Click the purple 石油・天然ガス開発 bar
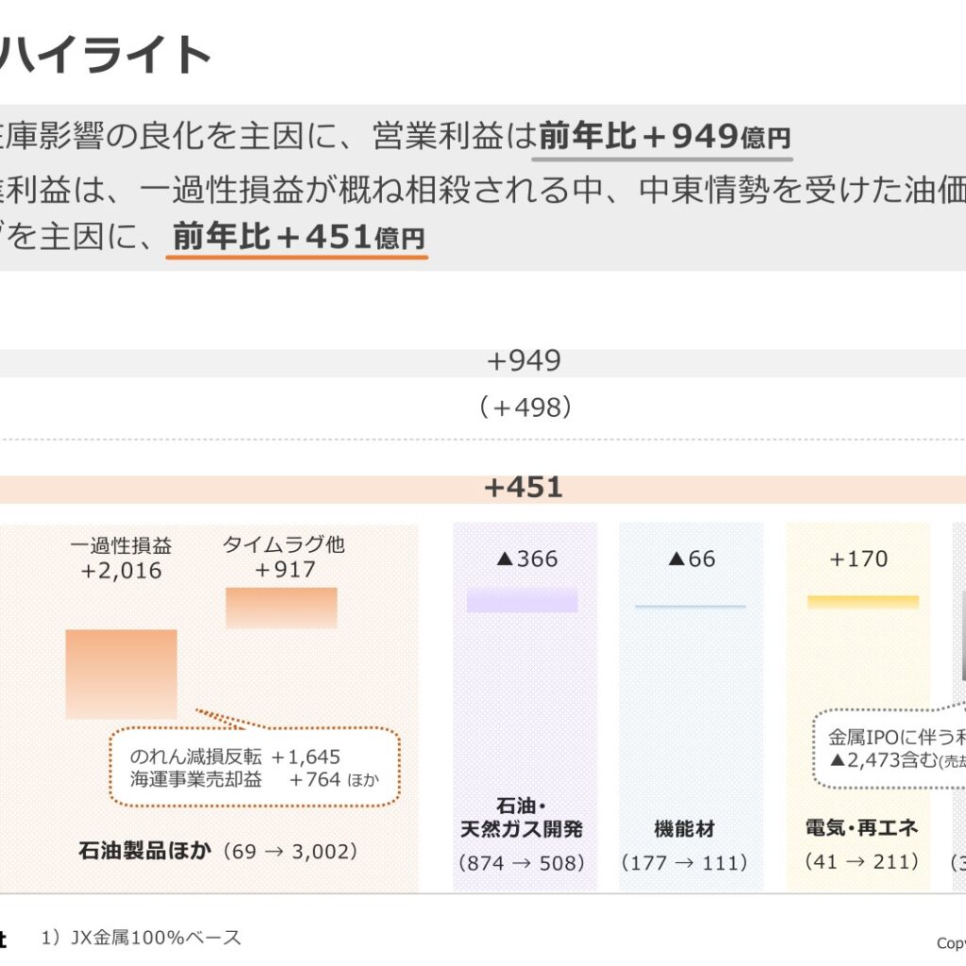Viewport: 966px width, 966px height. (x=522, y=600)
